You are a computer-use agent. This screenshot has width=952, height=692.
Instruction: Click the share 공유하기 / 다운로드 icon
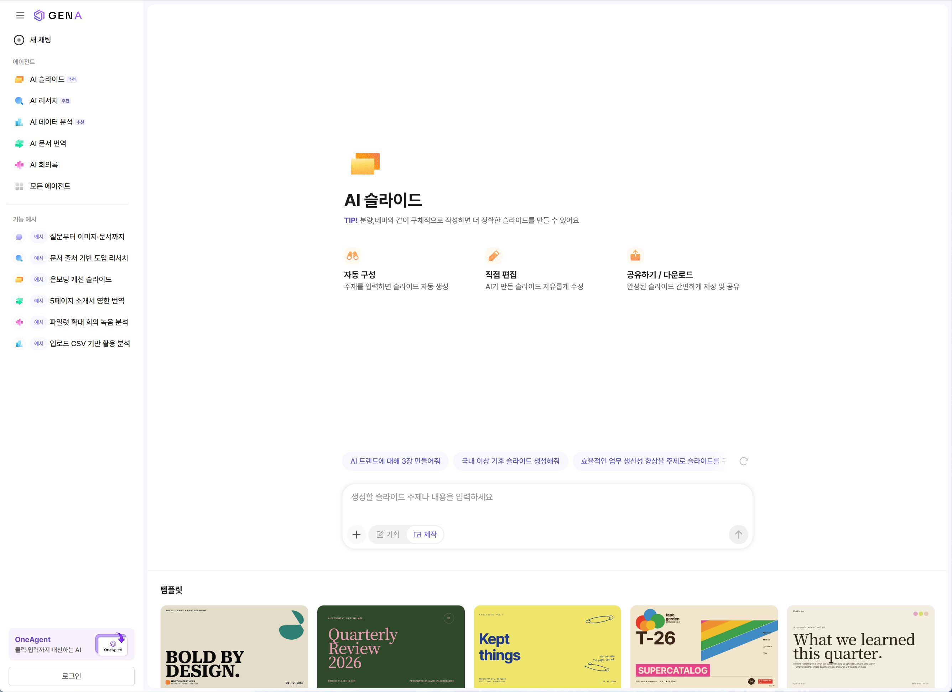click(635, 256)
